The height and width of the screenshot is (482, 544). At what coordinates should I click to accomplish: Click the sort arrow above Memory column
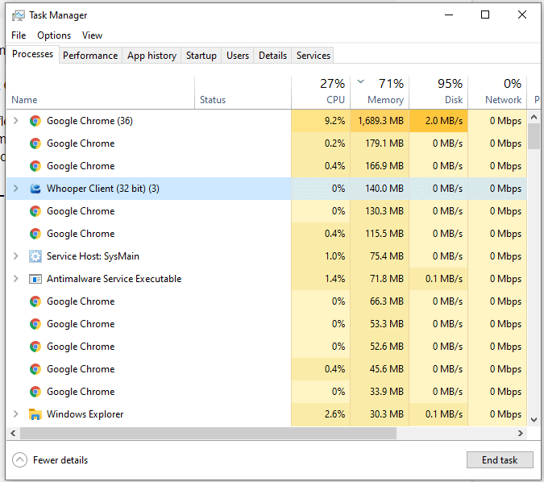[x=360, y=81]
